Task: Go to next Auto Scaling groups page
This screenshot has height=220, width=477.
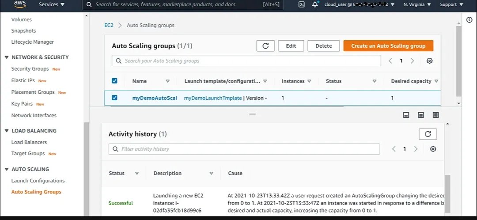Action: click(412, 61)
